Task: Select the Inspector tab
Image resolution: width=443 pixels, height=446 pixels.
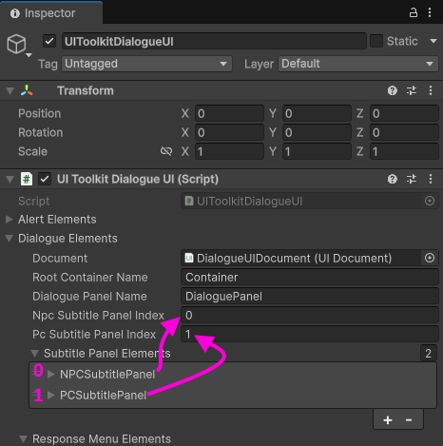Action: (44, 13)
